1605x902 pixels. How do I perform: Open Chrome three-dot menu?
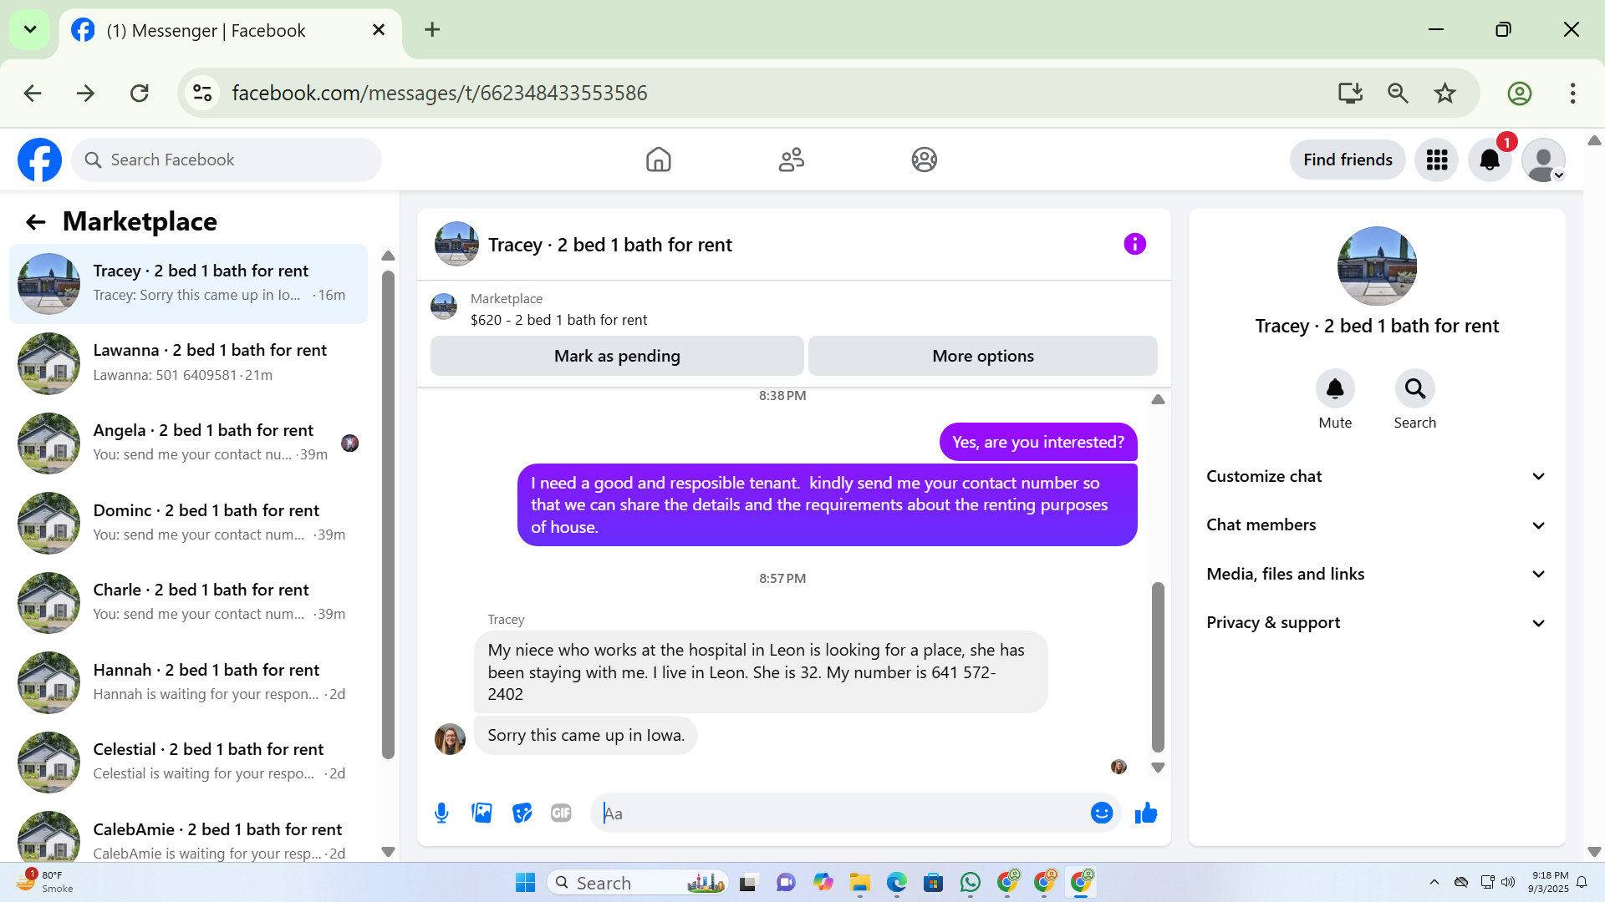pos(1572,93)
